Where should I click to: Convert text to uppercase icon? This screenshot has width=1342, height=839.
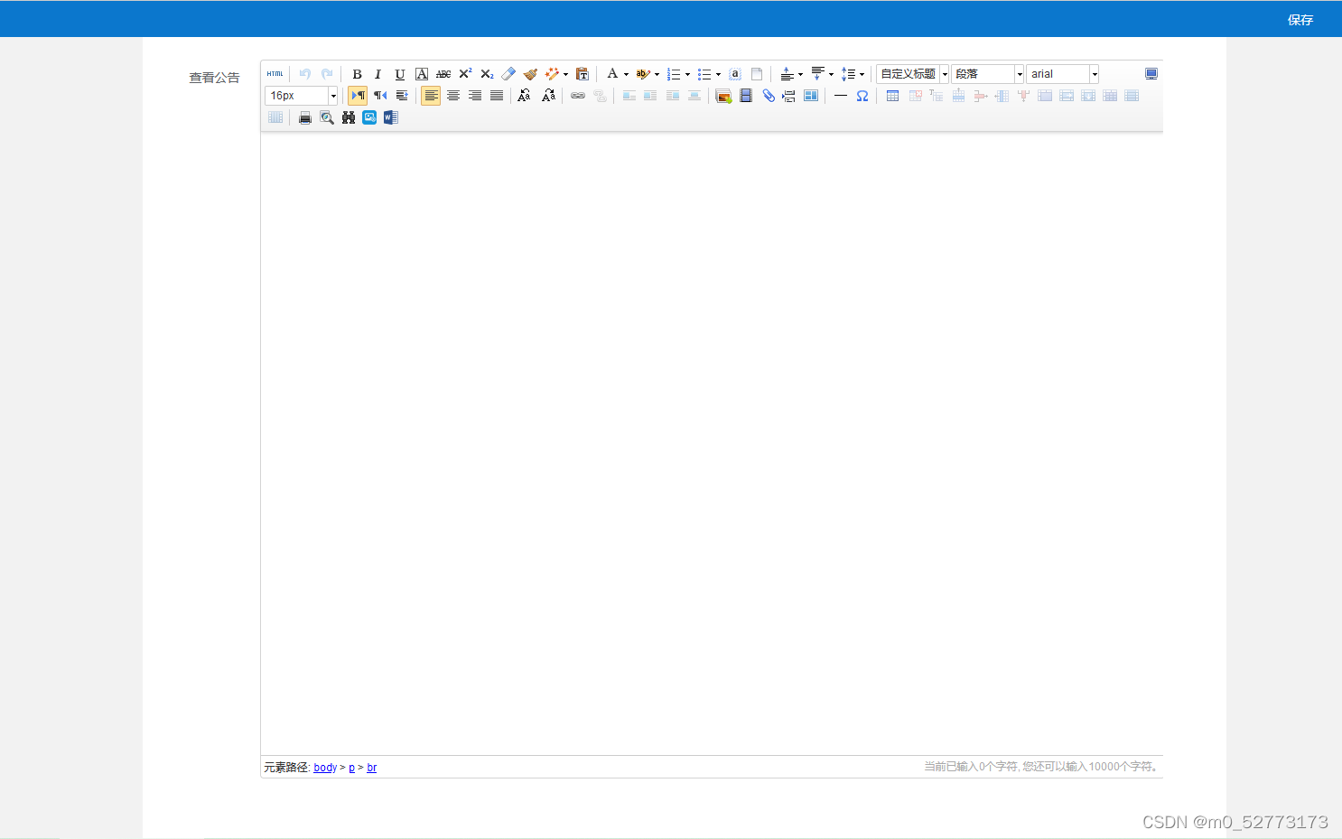coord(524,96)
